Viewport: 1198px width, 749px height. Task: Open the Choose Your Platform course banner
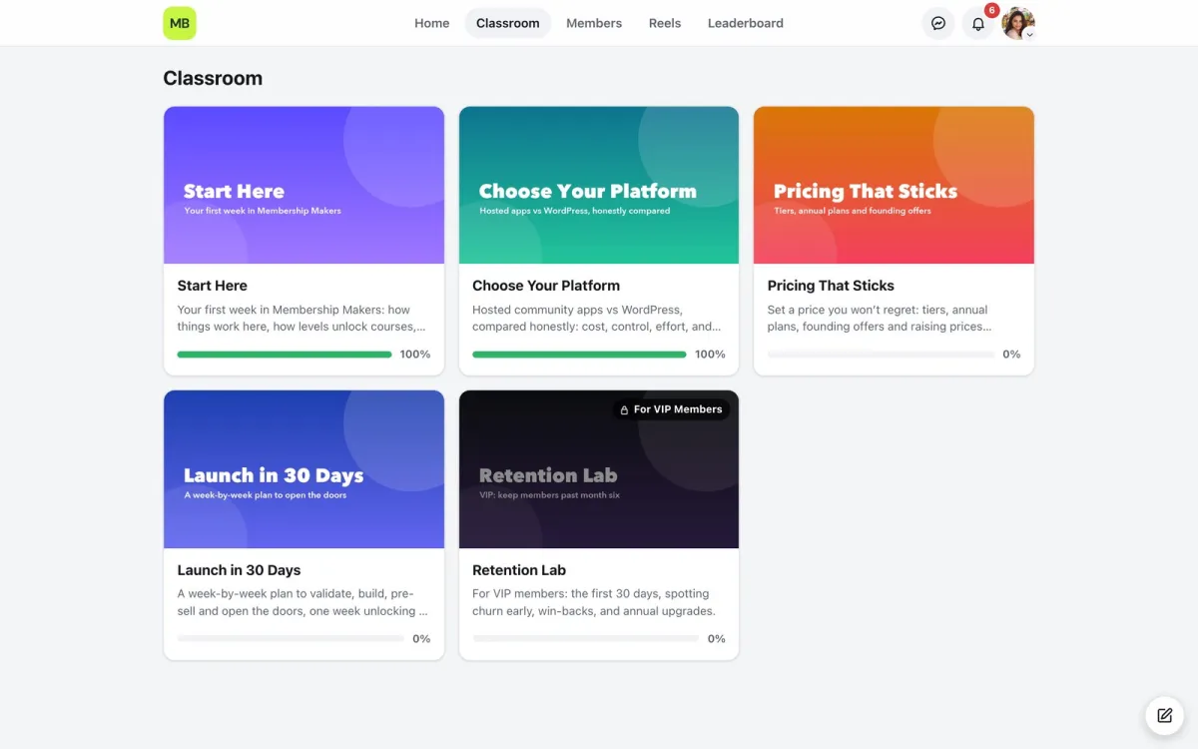pos(599,186)
